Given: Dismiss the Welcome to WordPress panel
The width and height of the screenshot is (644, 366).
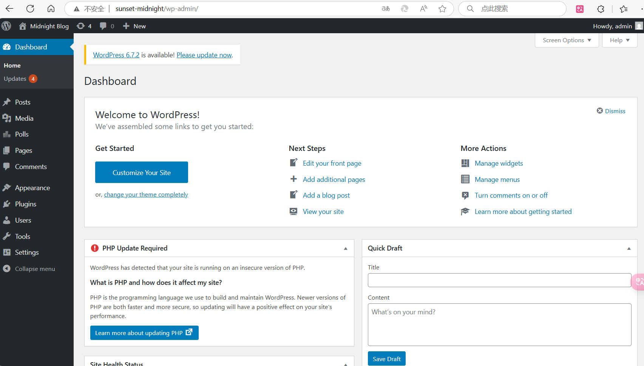Looking at the screenshot, I should [611, 111].
